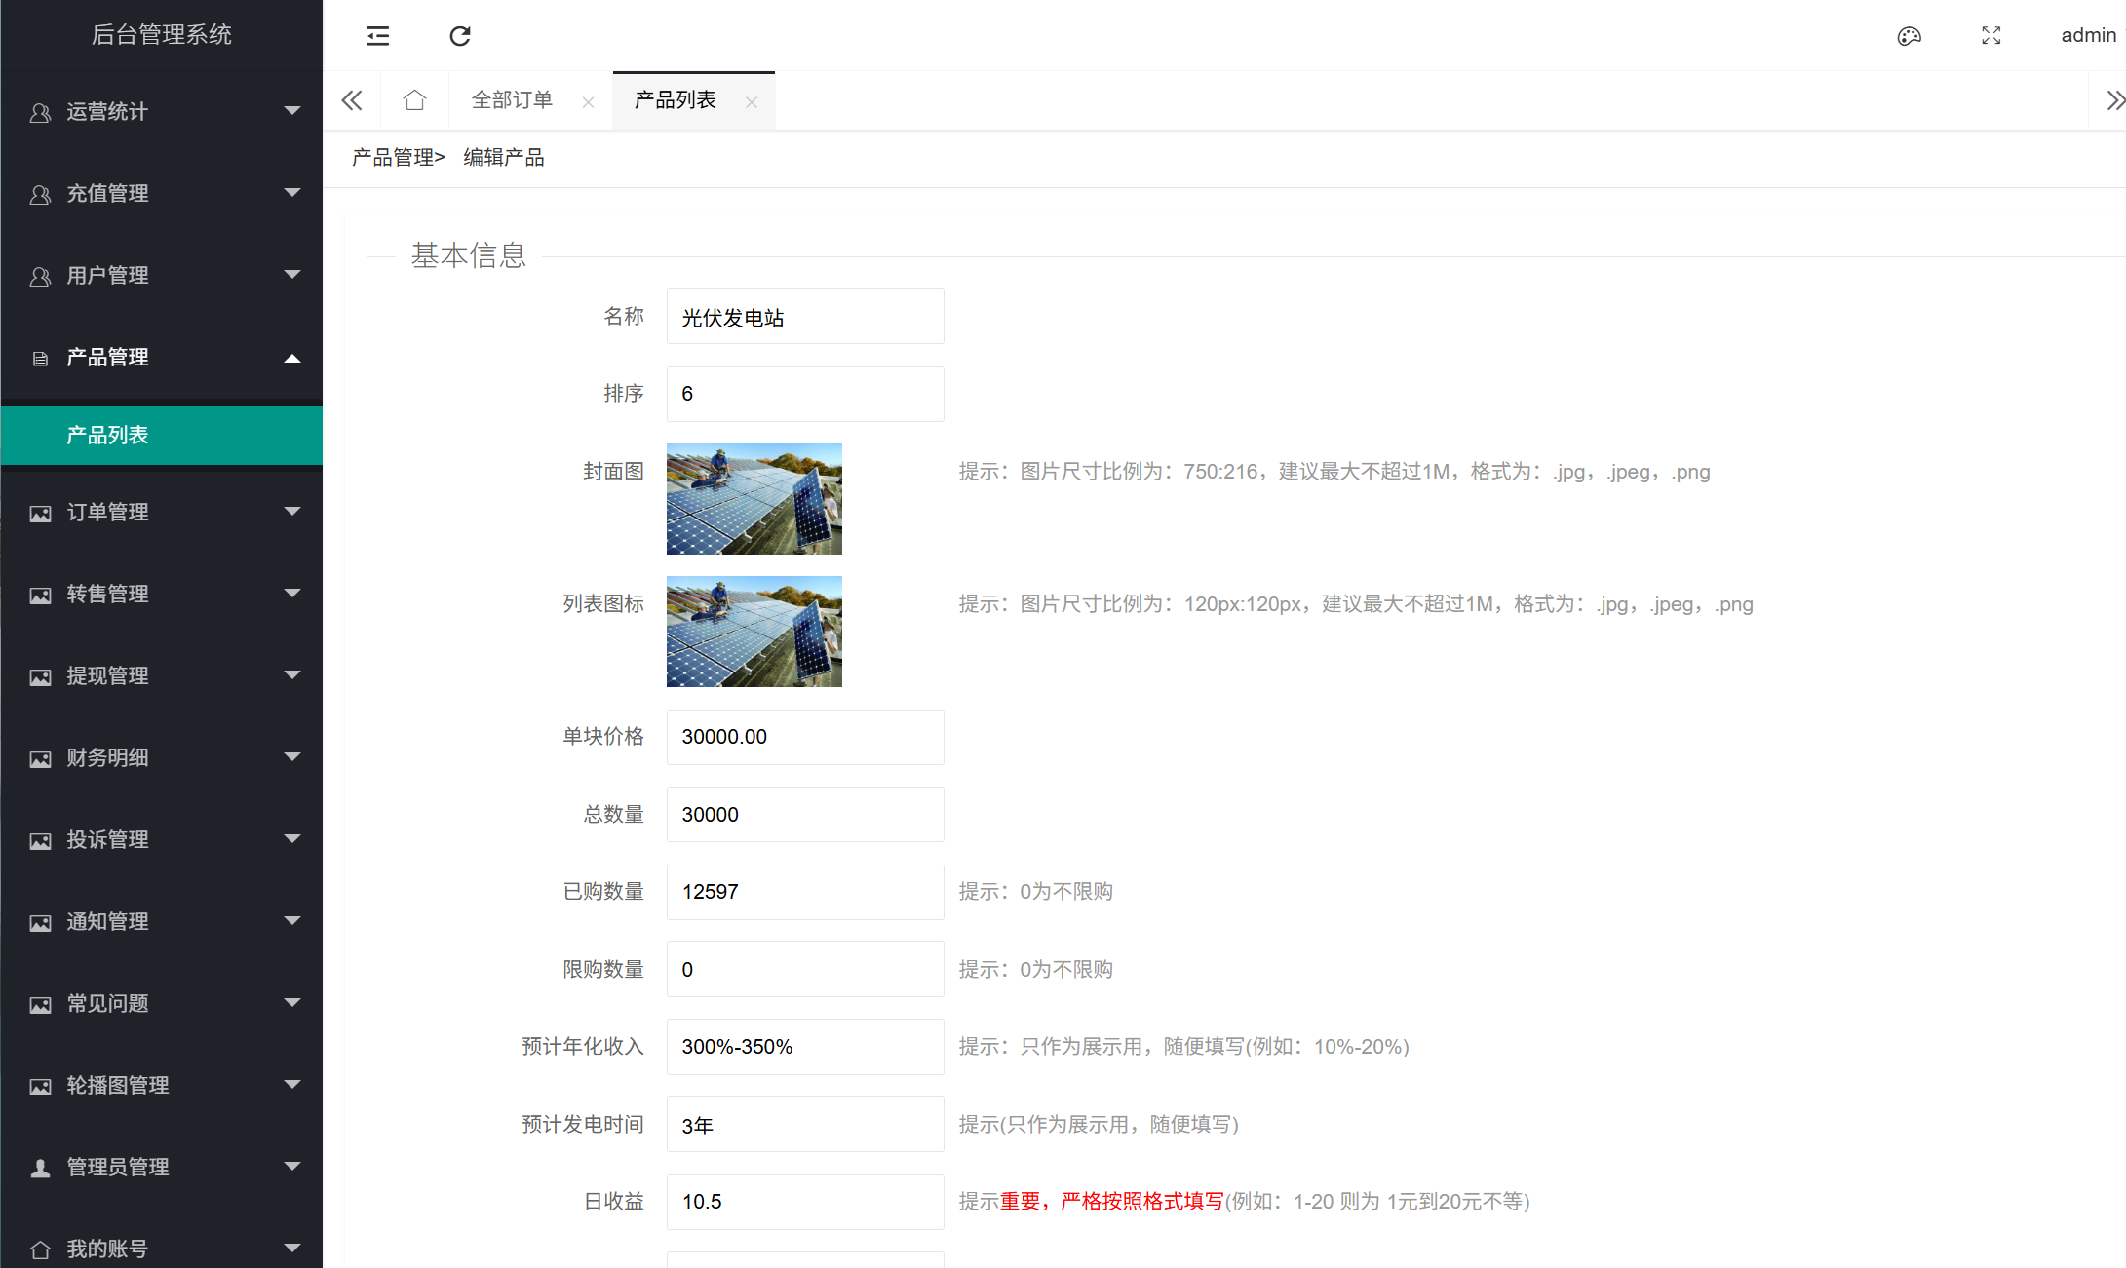Click the 列表图标 solar panel thumbnail
The height and width of the screenshot is (1268, 2126).
coord(754,632)
